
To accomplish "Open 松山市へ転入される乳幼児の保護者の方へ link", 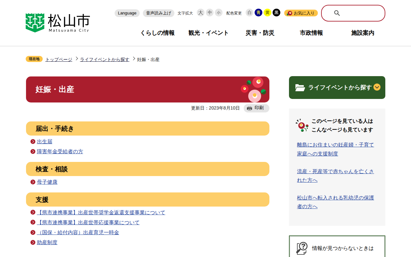I will (x=336, y=202).
